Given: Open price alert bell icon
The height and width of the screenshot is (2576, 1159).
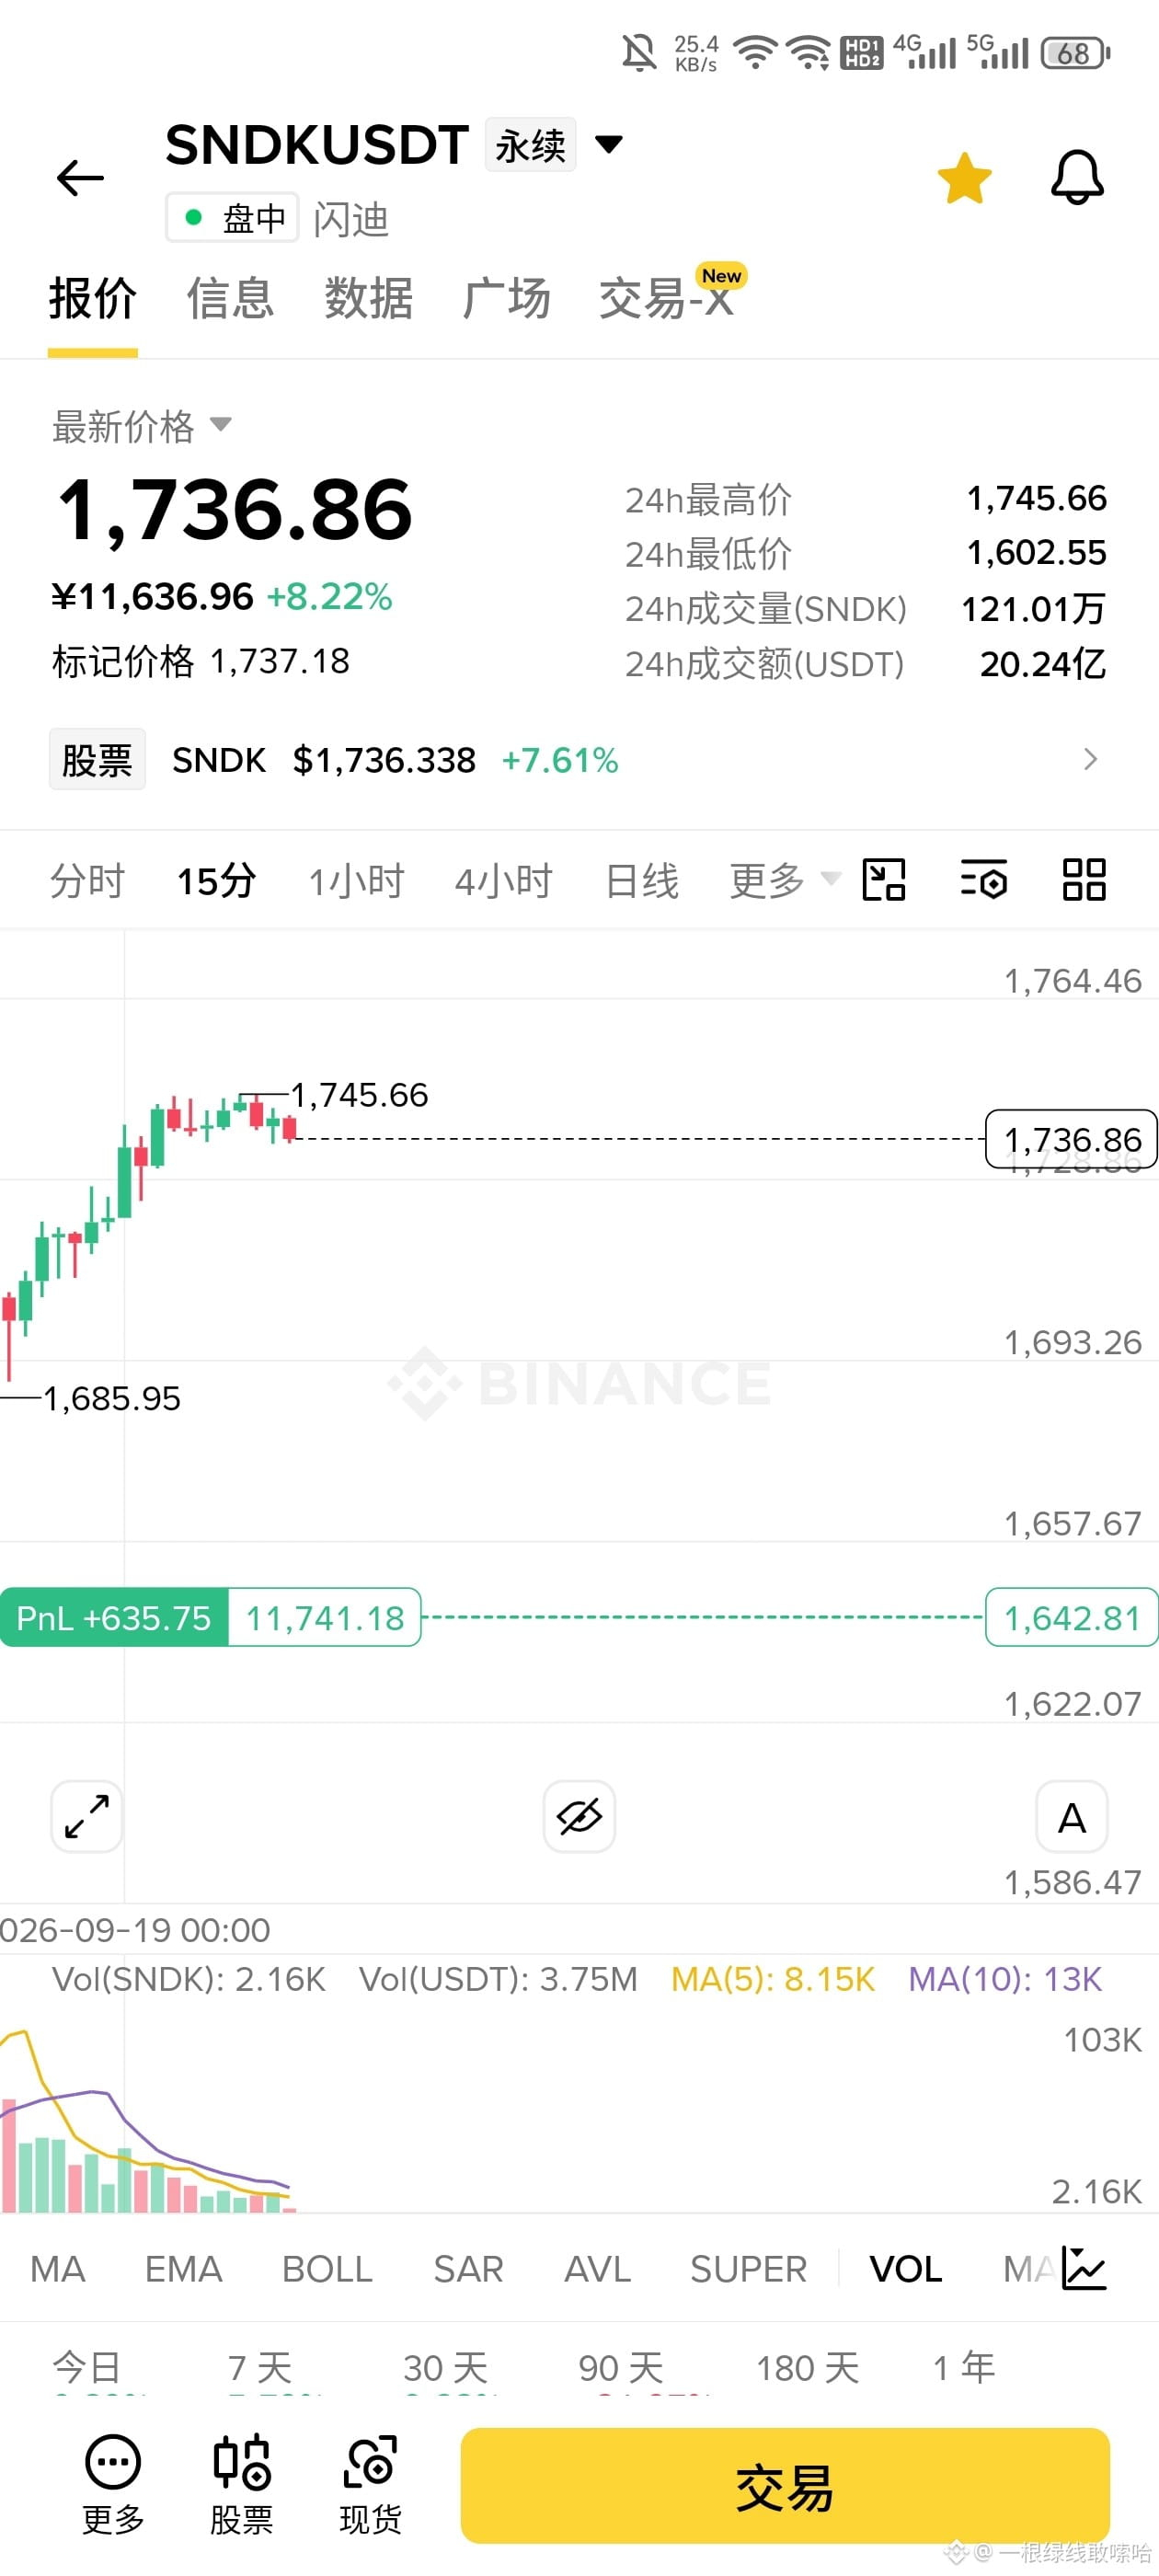Looking at the screenshot, I should (1077, 178).
